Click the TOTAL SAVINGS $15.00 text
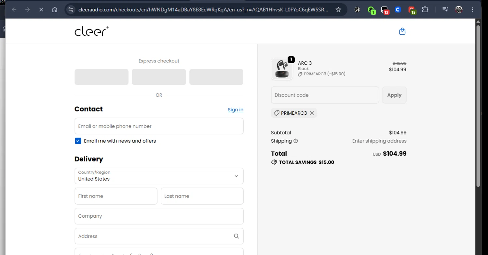 tap(306, 162)
